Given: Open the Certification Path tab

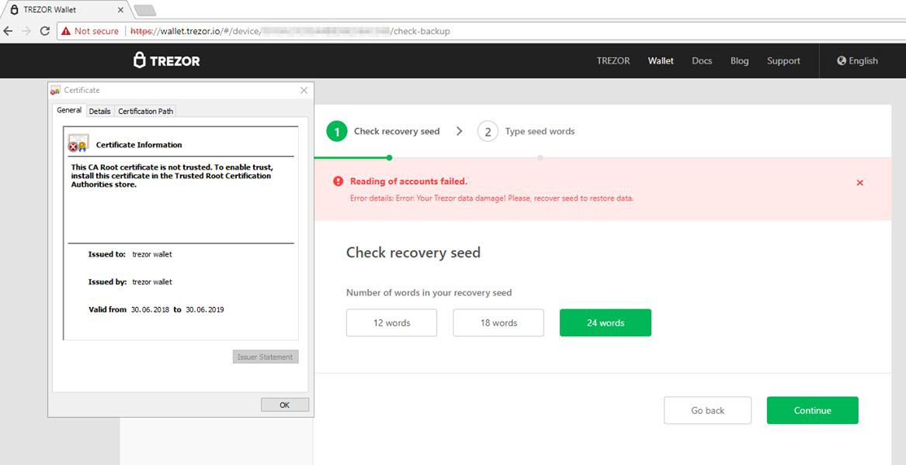Looking at the screenshot, I should [x=145, y=112].
